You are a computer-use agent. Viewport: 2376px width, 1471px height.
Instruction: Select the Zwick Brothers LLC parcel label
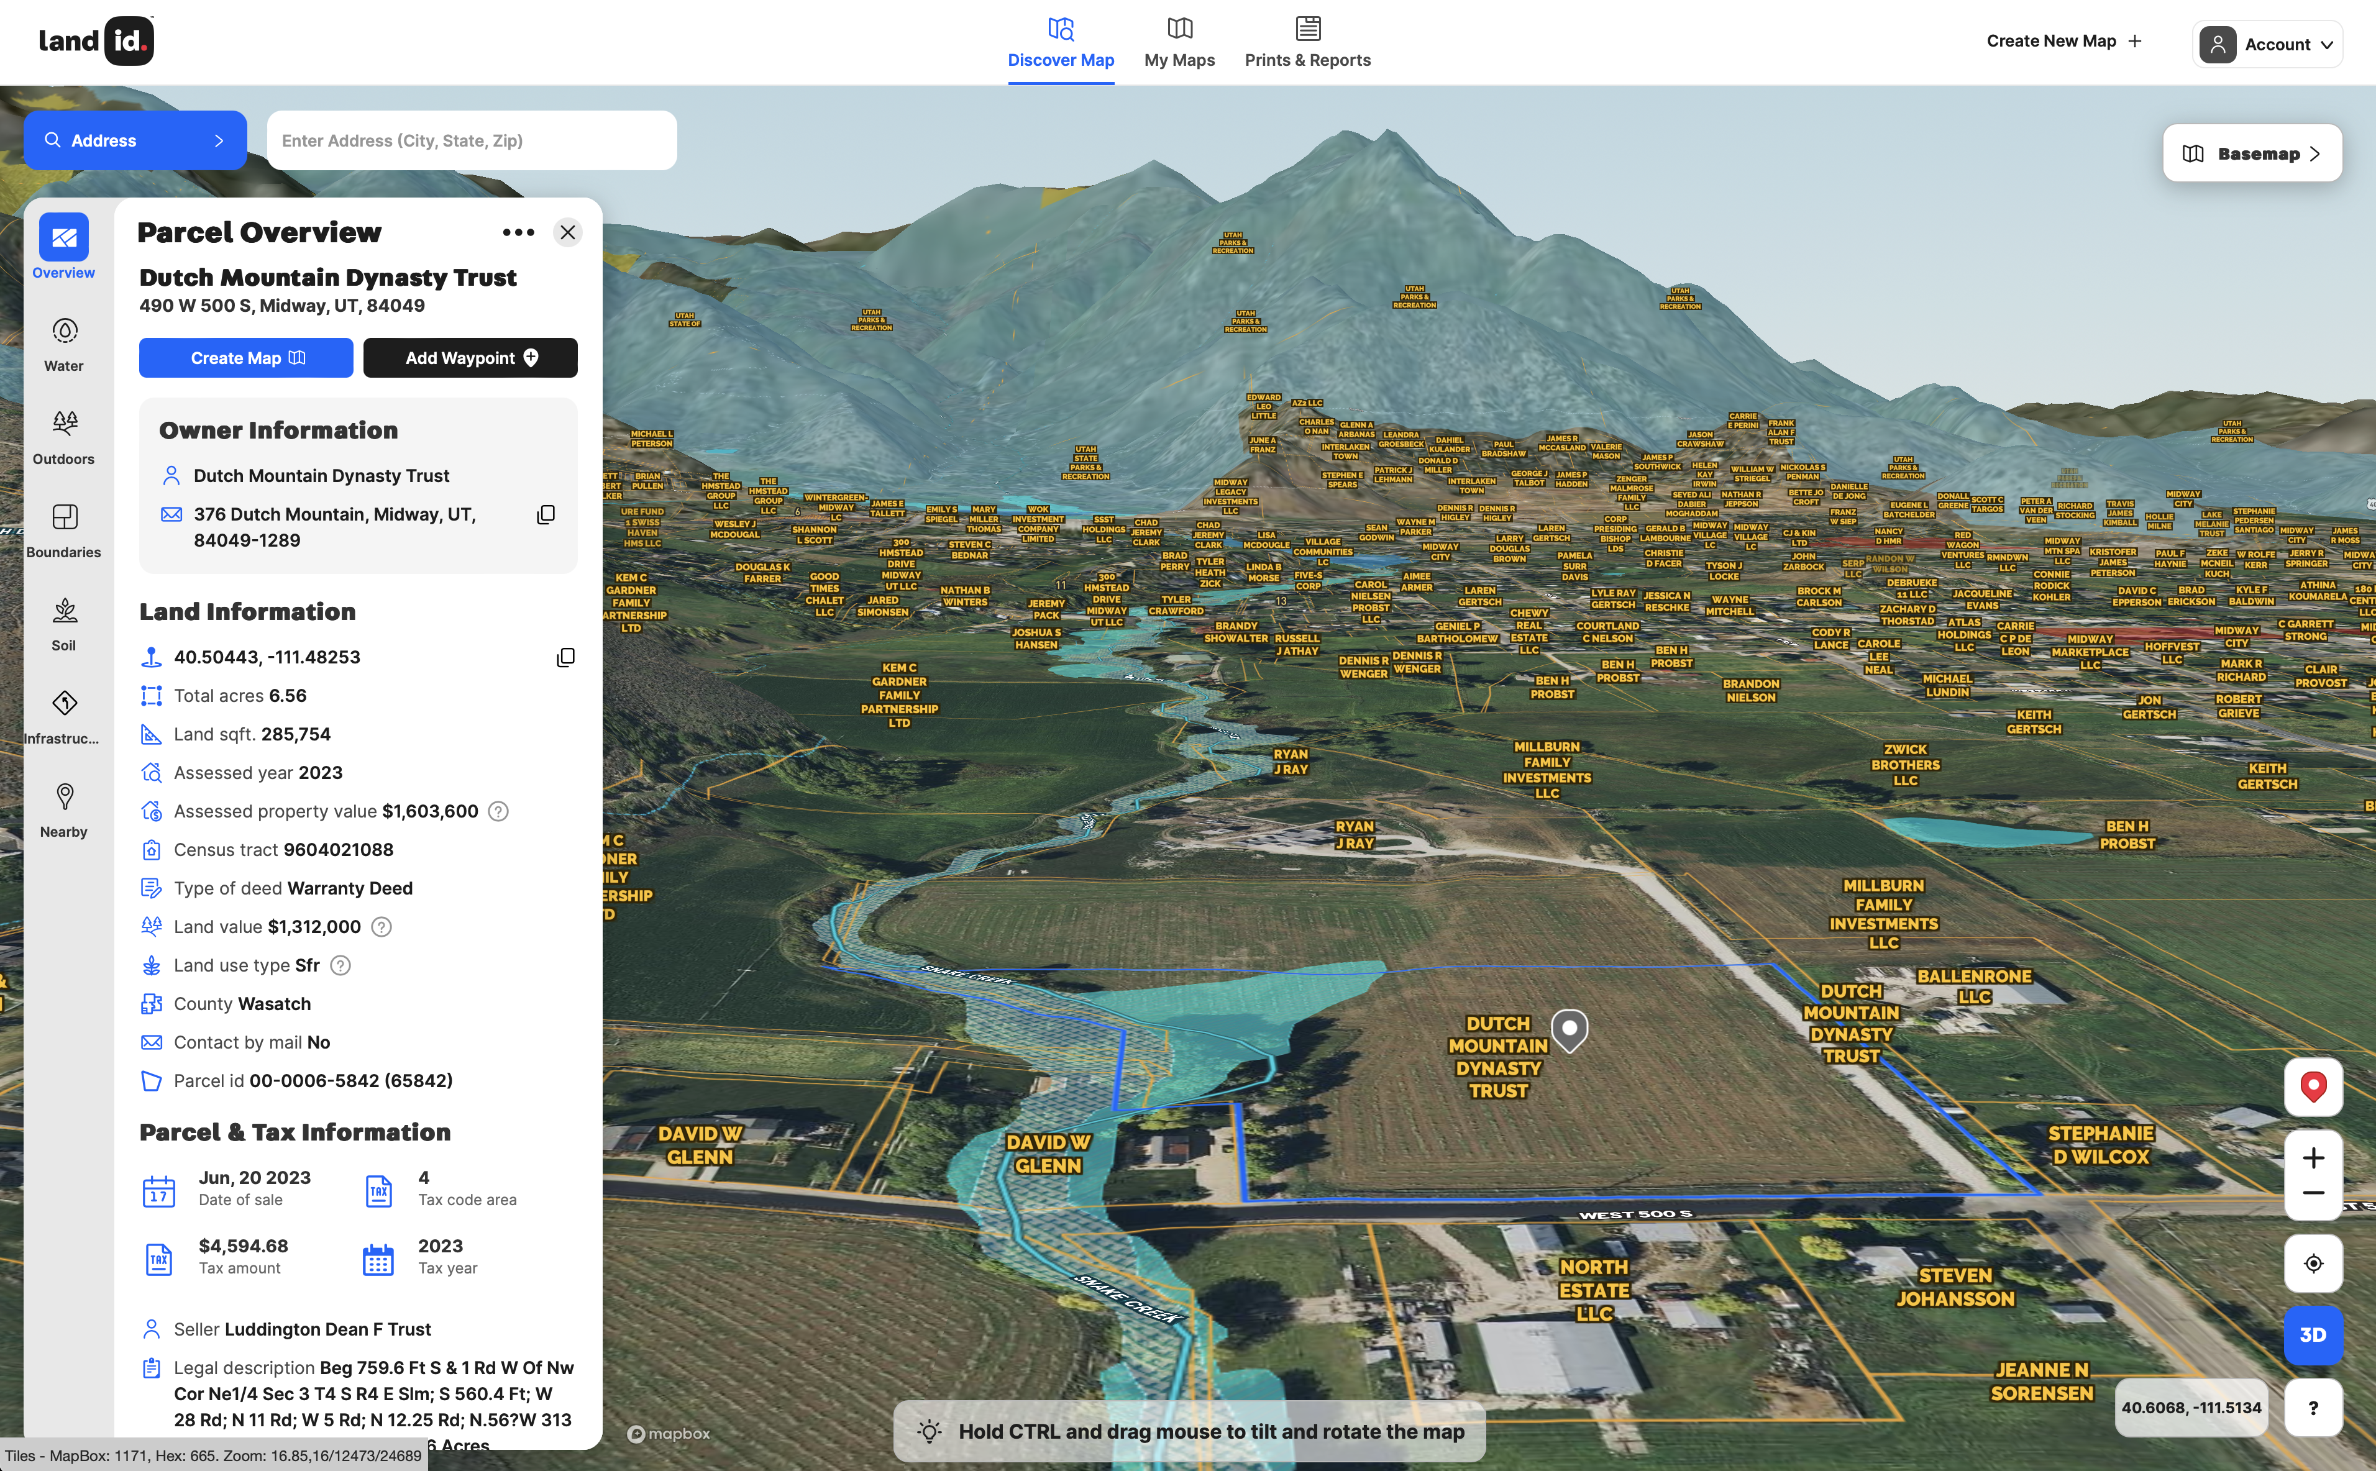tap(1905, 765)
